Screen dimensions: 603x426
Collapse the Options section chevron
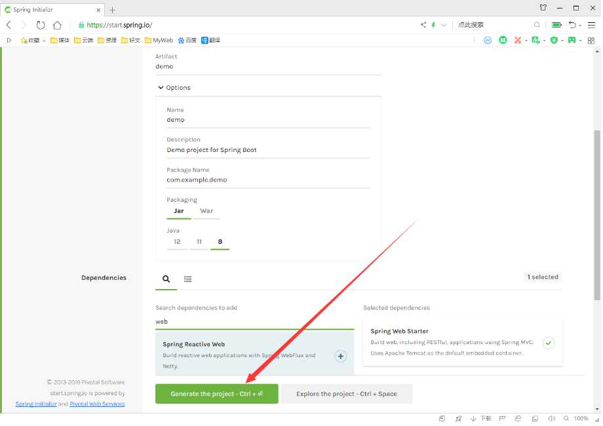tap(161, 88)
